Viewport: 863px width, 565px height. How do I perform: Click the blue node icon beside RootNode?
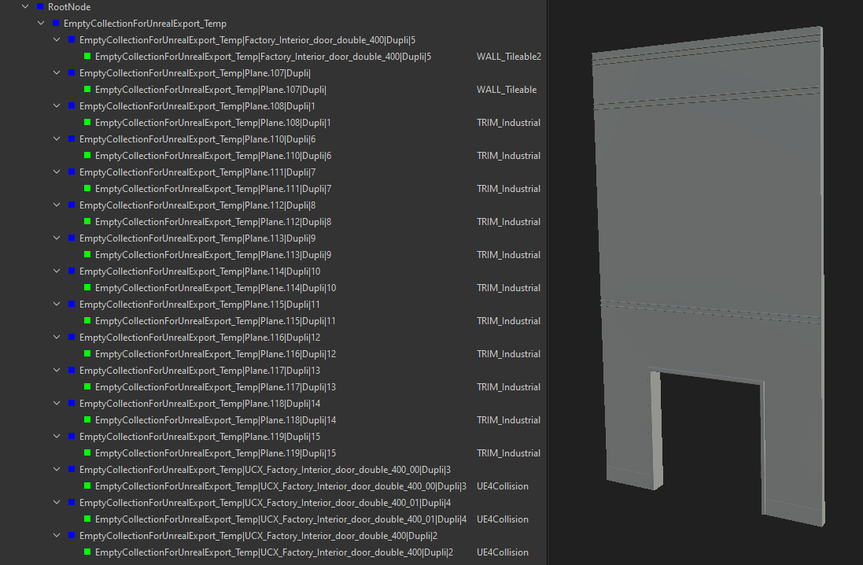click(42, 6)
